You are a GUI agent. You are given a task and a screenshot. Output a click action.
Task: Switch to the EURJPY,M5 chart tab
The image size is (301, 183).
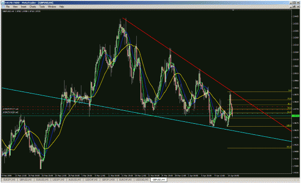[x=9, y=180]
